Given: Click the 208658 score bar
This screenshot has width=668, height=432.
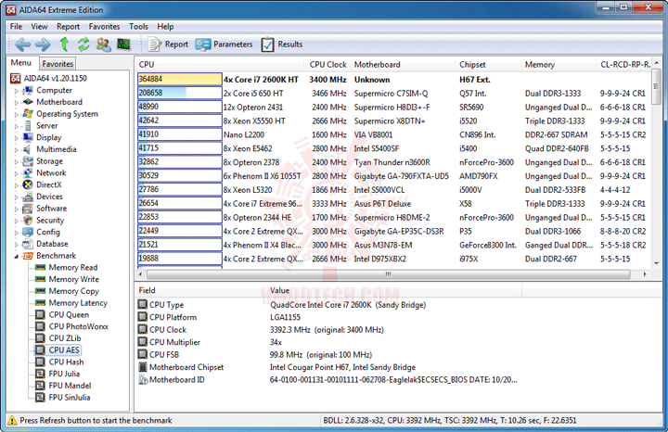Looking at the screenshot, I should point(179,93).
